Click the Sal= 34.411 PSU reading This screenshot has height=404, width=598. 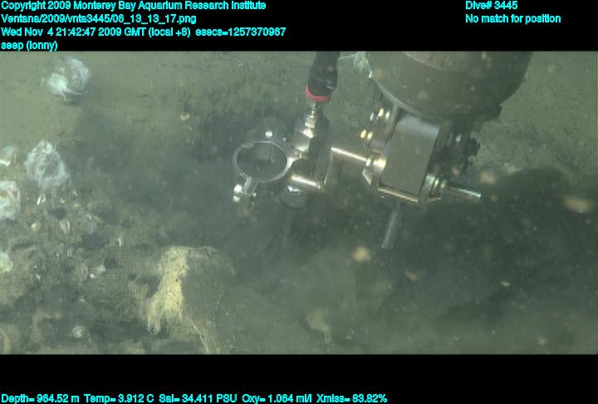pos(198,399)
